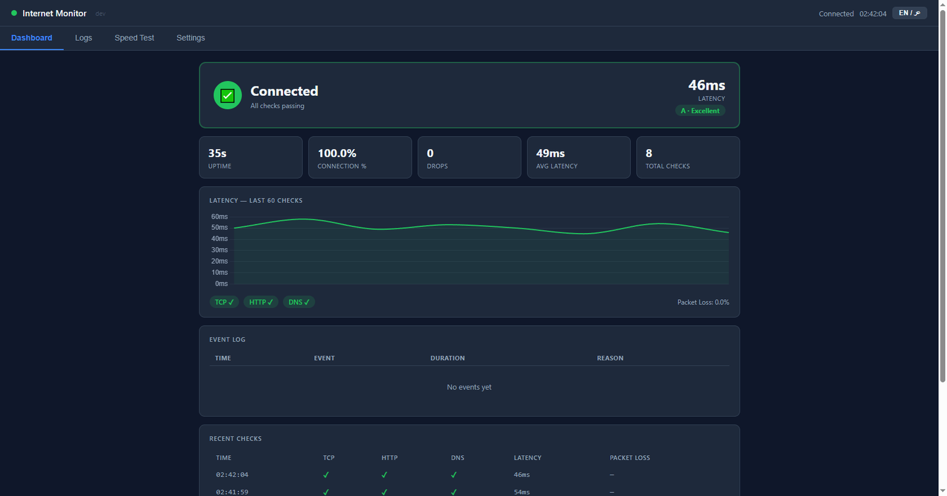Open the Dashboard tab
Image resolution: width=947 pixels, height=496 pixels.
[32, 38]
